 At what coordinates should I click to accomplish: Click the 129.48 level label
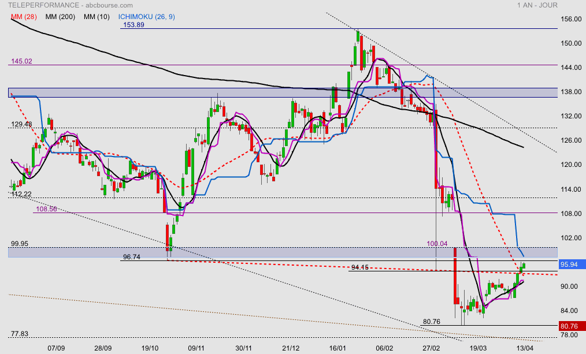(22, 124)
